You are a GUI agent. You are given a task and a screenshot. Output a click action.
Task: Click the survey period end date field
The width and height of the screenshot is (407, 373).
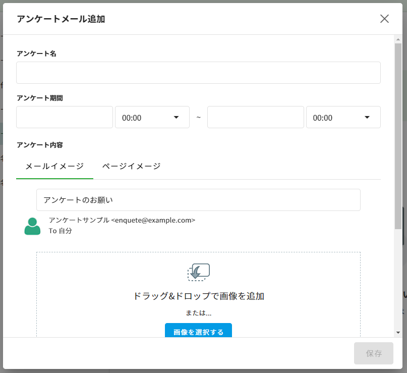[255, 117]
